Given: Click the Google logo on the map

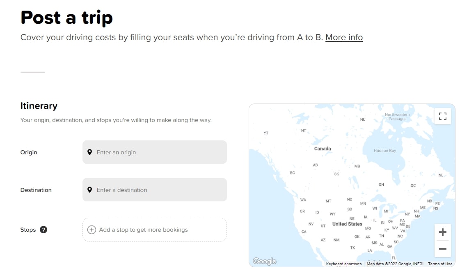Looking at the screenshot, I should pos(264,261).
